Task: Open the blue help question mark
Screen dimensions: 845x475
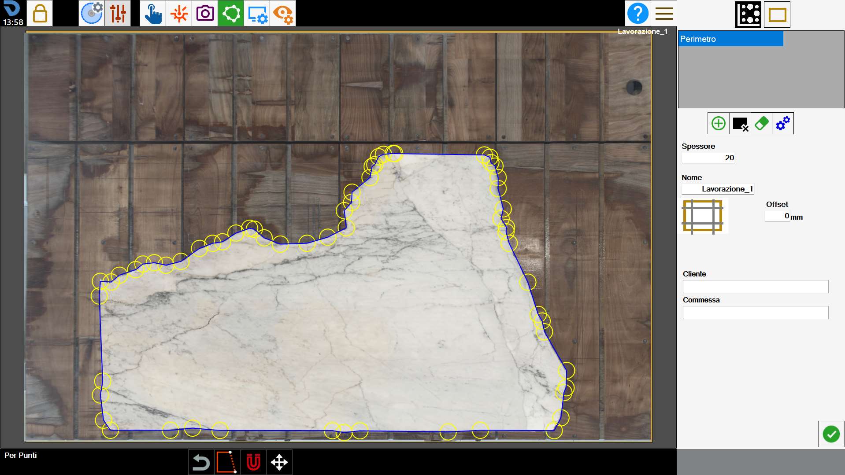Action: 638,13
